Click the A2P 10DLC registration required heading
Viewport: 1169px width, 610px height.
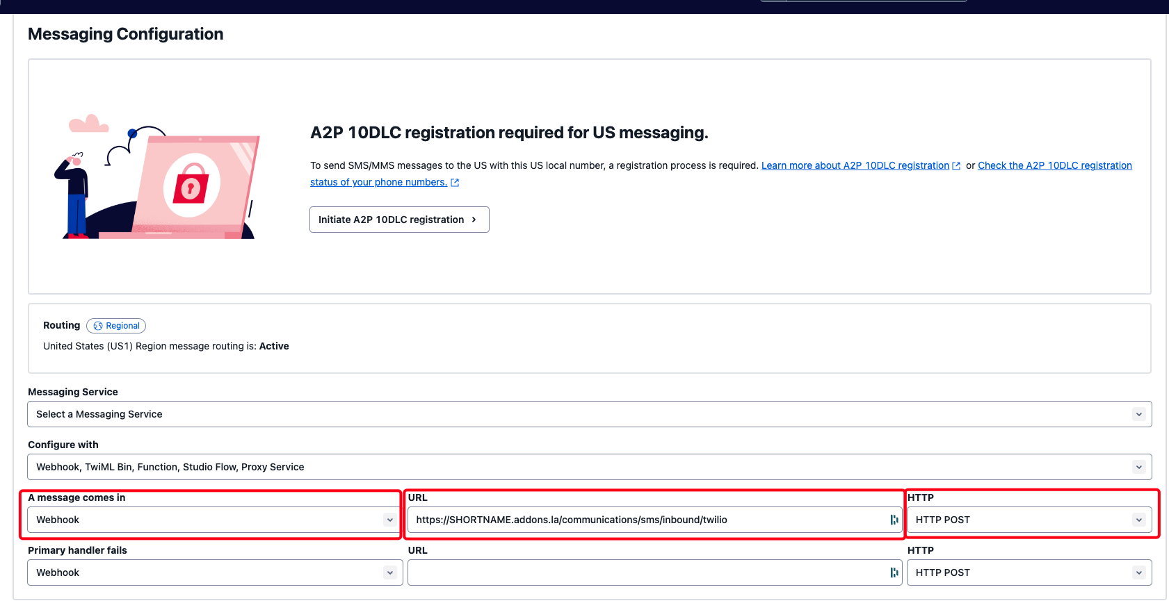[509, 133]
